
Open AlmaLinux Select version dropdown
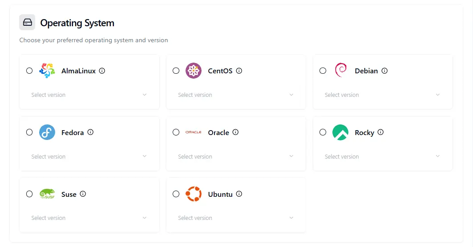click(x=89, y=95)
